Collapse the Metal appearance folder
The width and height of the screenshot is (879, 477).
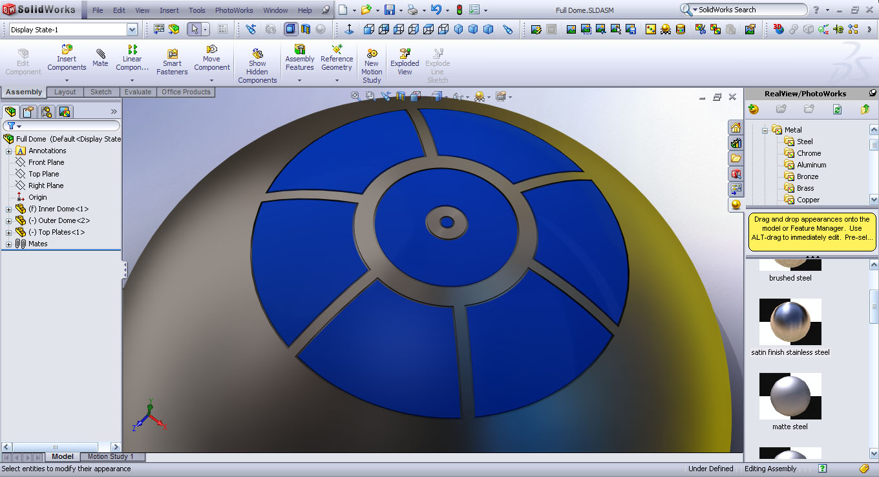(x=765, y=130)
